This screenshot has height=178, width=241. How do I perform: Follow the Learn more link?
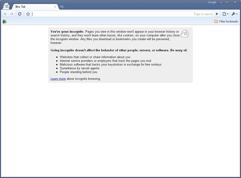point(58,79)
